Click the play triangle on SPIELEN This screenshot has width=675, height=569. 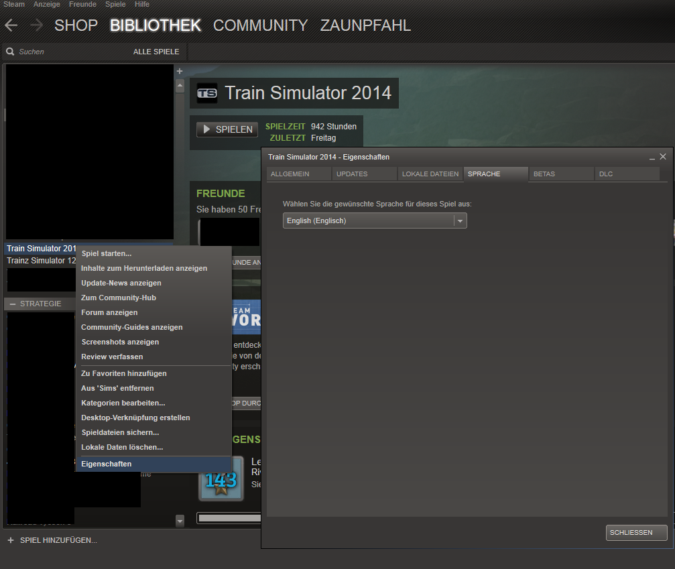206,129
